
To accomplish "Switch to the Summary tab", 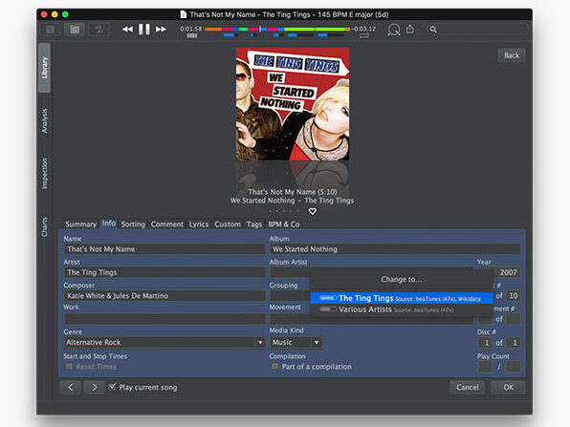I will click(80, 224).
